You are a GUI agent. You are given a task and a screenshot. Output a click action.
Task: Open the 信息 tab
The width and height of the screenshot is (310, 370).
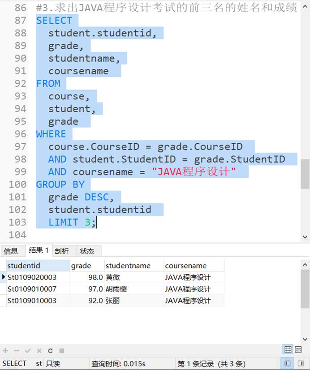coord(13,251)
